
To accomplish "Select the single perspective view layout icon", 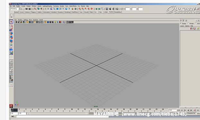I will tap(11, 62).
